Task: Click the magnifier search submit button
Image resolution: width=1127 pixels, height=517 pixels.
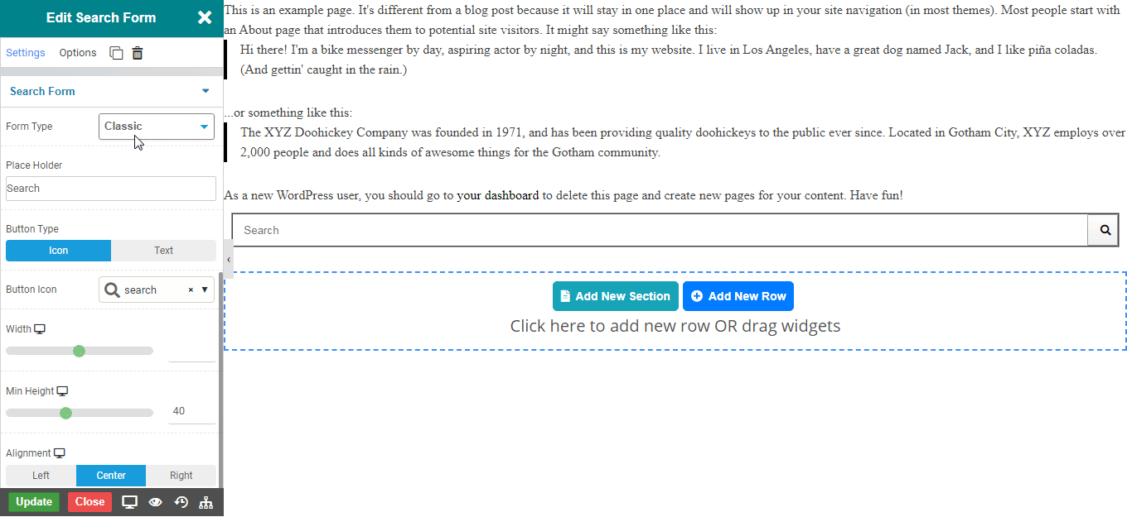Action: tap(1104, 230)
